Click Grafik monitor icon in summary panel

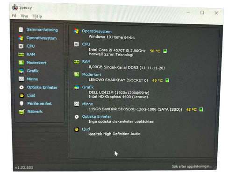coord(77,87)
